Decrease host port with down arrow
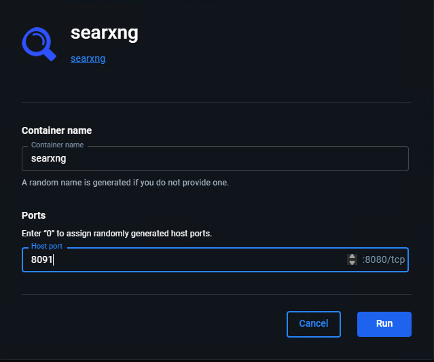This screenshot has width=434, height=362. pos(352,262)
